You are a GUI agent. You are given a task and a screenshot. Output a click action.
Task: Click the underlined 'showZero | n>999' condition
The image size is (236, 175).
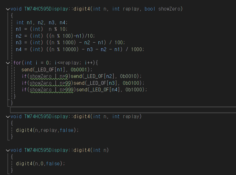51,90
